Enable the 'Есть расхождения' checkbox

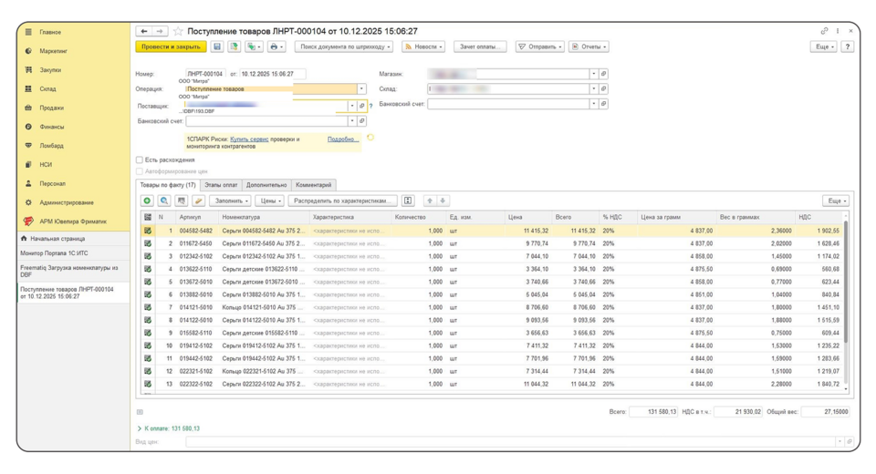coord(140,160)
